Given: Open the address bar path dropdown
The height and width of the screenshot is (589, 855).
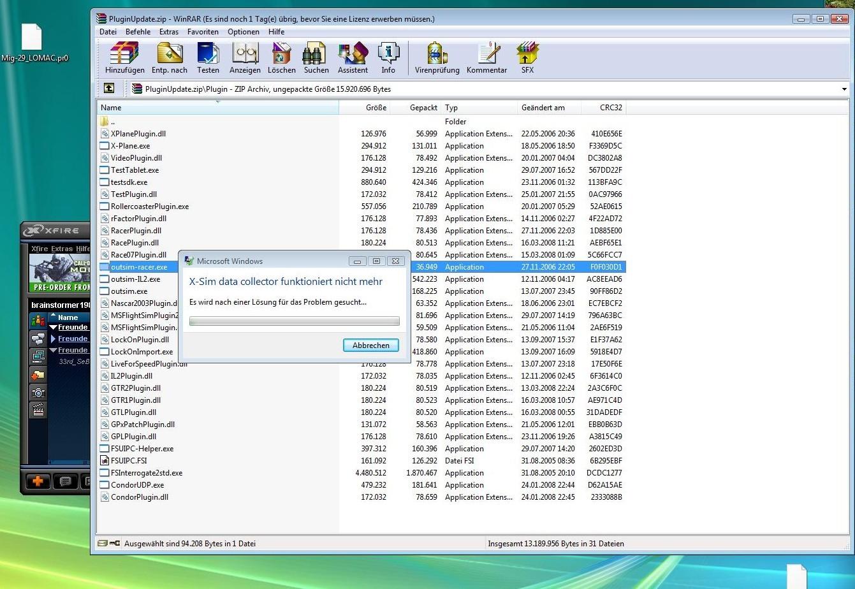Looking at the screenshot, I should click(844, 89).
